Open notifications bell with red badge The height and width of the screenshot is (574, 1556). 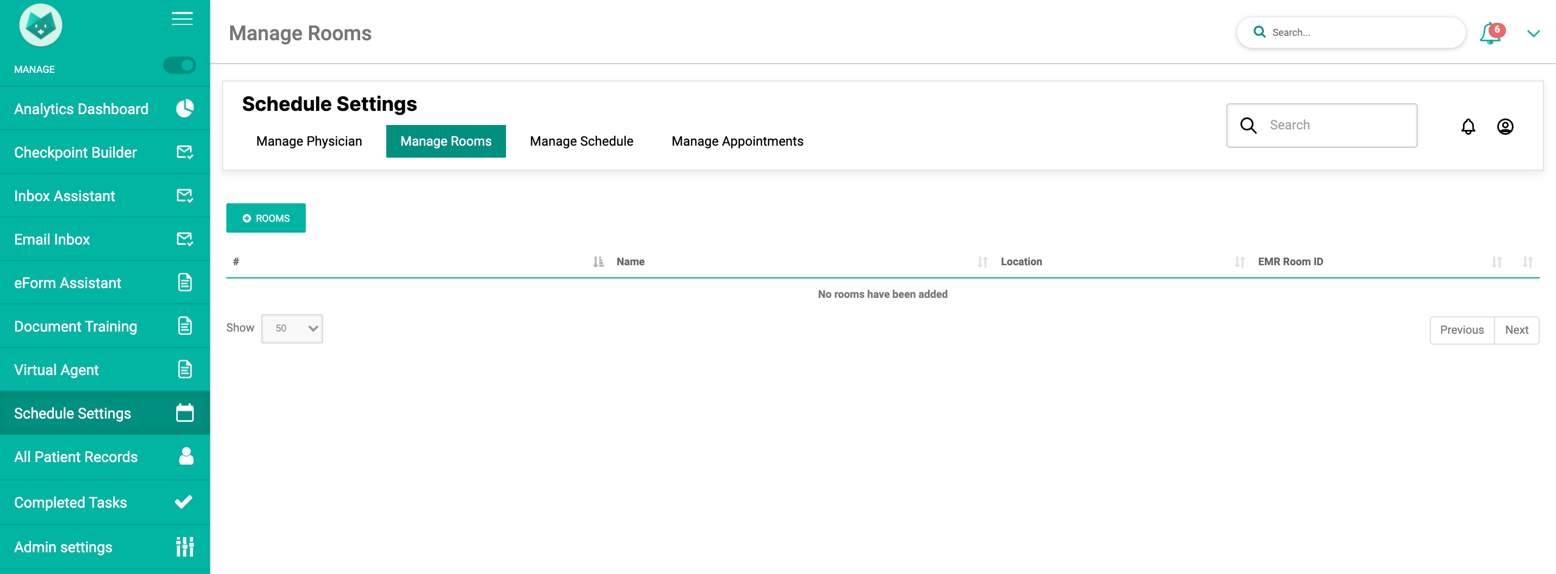[1491, 33]
